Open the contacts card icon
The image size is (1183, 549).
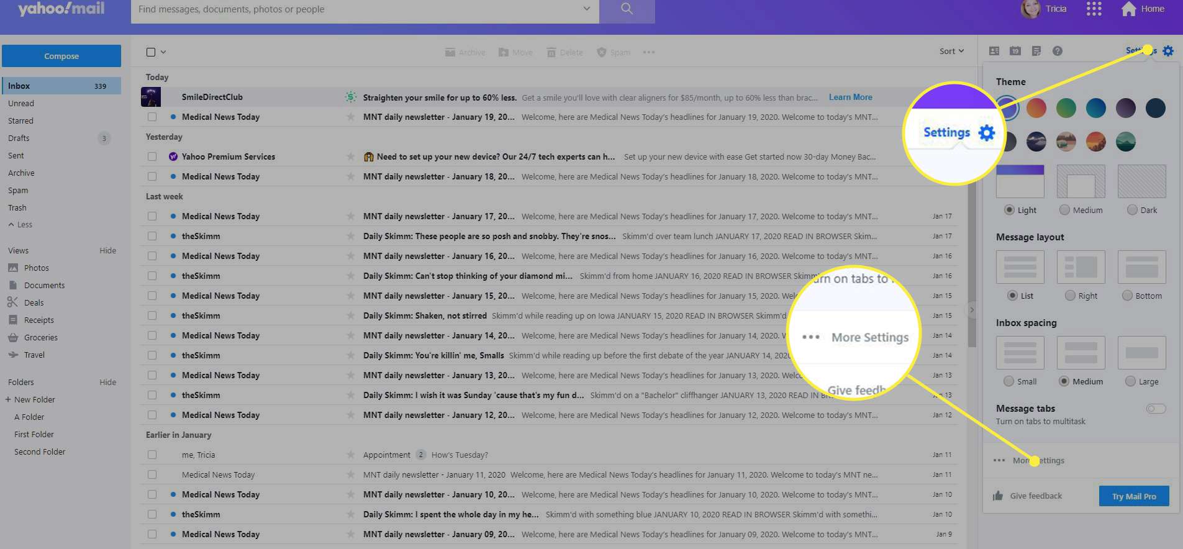click(x=994, y=51)
